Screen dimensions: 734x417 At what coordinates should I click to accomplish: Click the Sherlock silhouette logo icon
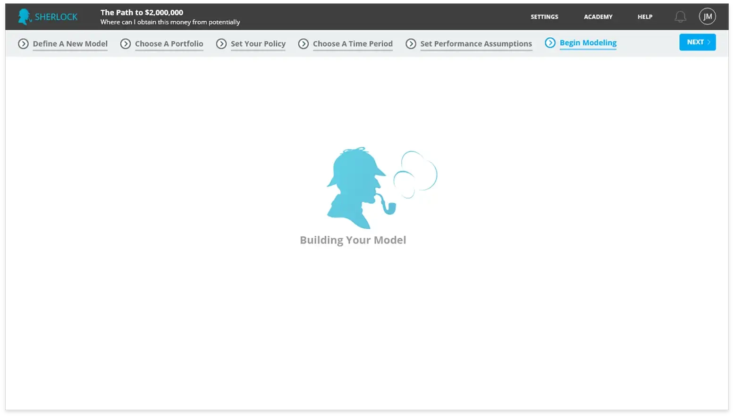(24, 17)
